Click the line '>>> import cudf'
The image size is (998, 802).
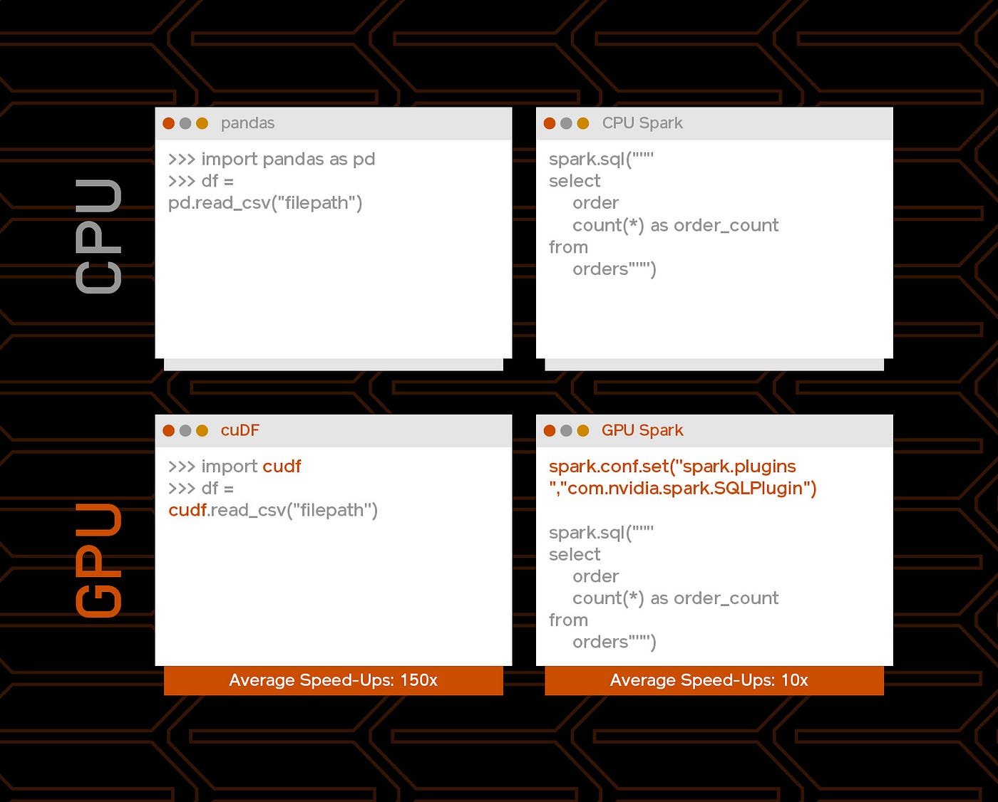coord(235,467)
